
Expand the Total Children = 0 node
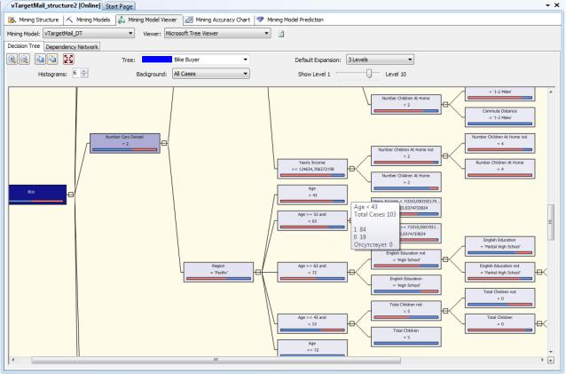click(x=539, y=323)
